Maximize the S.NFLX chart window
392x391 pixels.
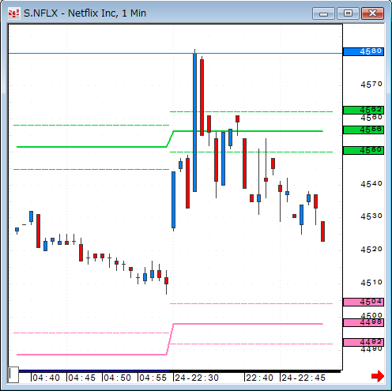tap(348, 13)
